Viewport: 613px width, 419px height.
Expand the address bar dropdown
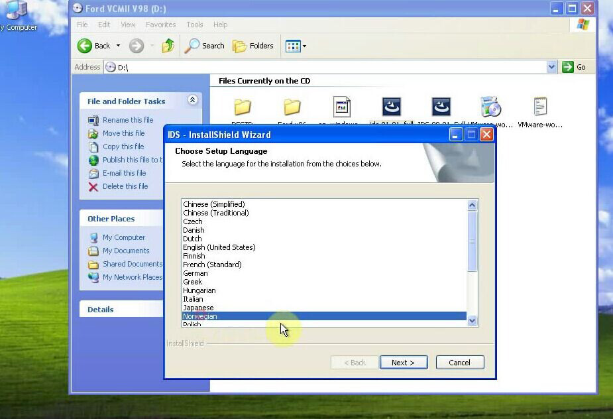pos(551,67)
